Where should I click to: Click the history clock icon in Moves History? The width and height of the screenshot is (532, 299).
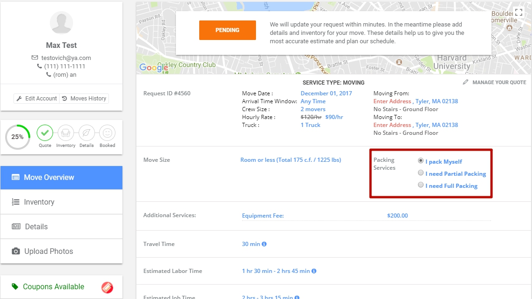pos(65,98)
